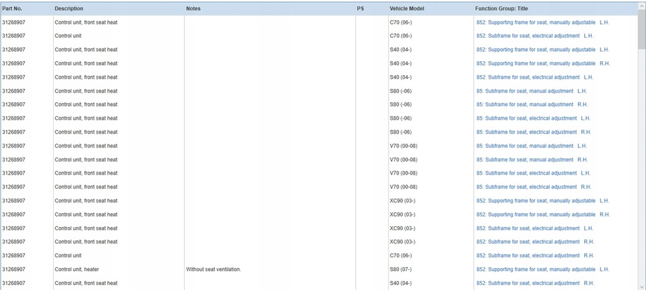
Task: Open S80 (-06) Subframe electrical adjustment L.H. link
Action: 533,119
